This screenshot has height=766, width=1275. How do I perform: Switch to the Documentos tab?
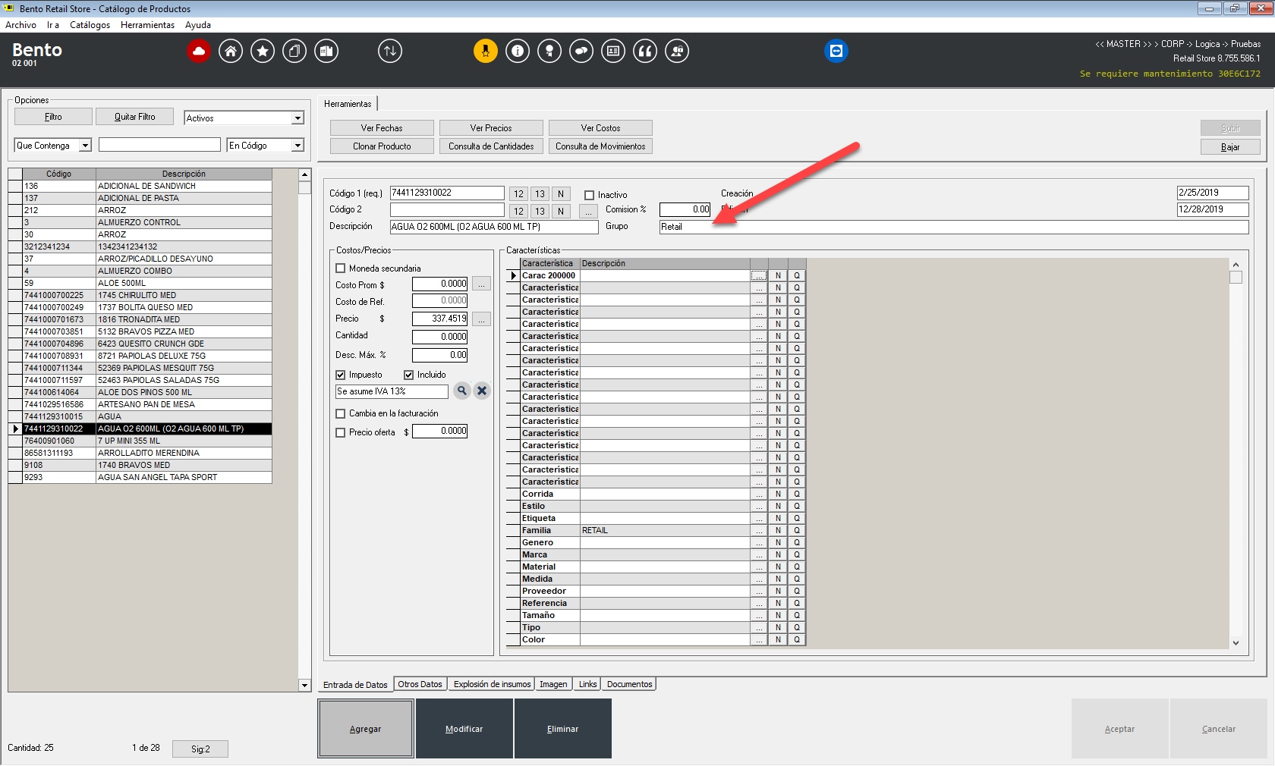629,684
